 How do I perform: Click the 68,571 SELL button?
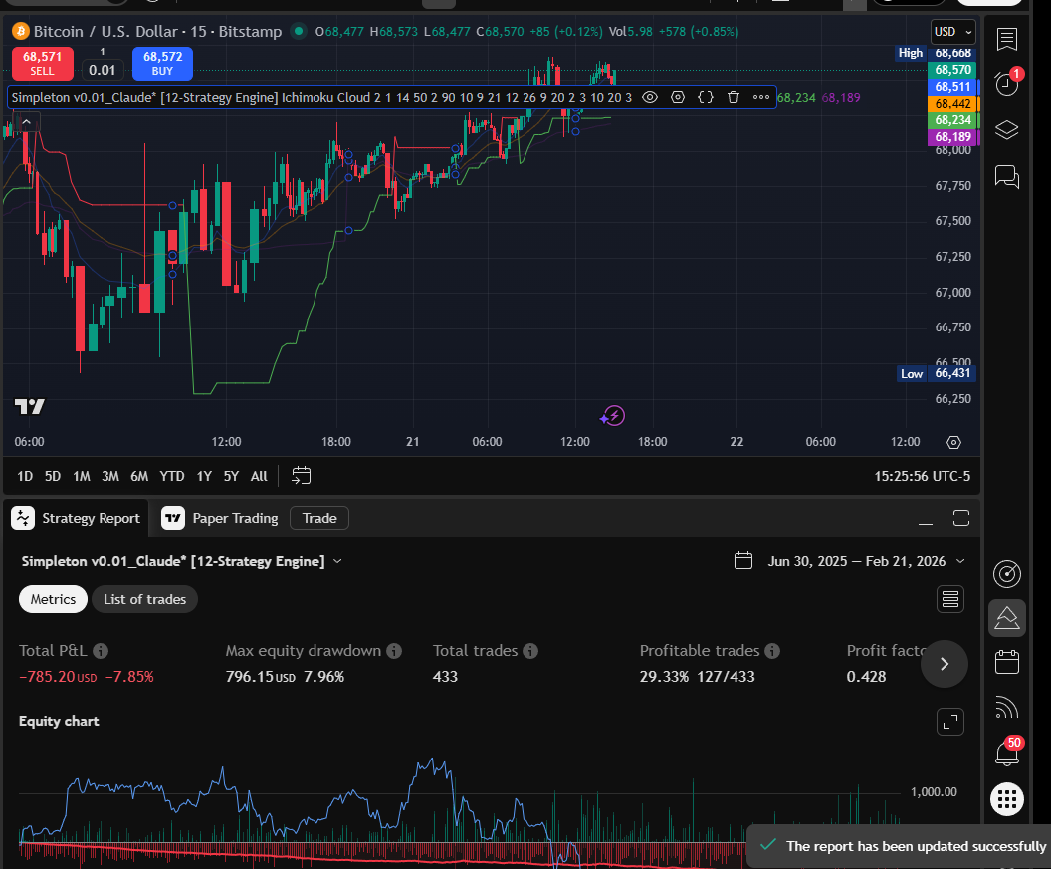[42, 64]
